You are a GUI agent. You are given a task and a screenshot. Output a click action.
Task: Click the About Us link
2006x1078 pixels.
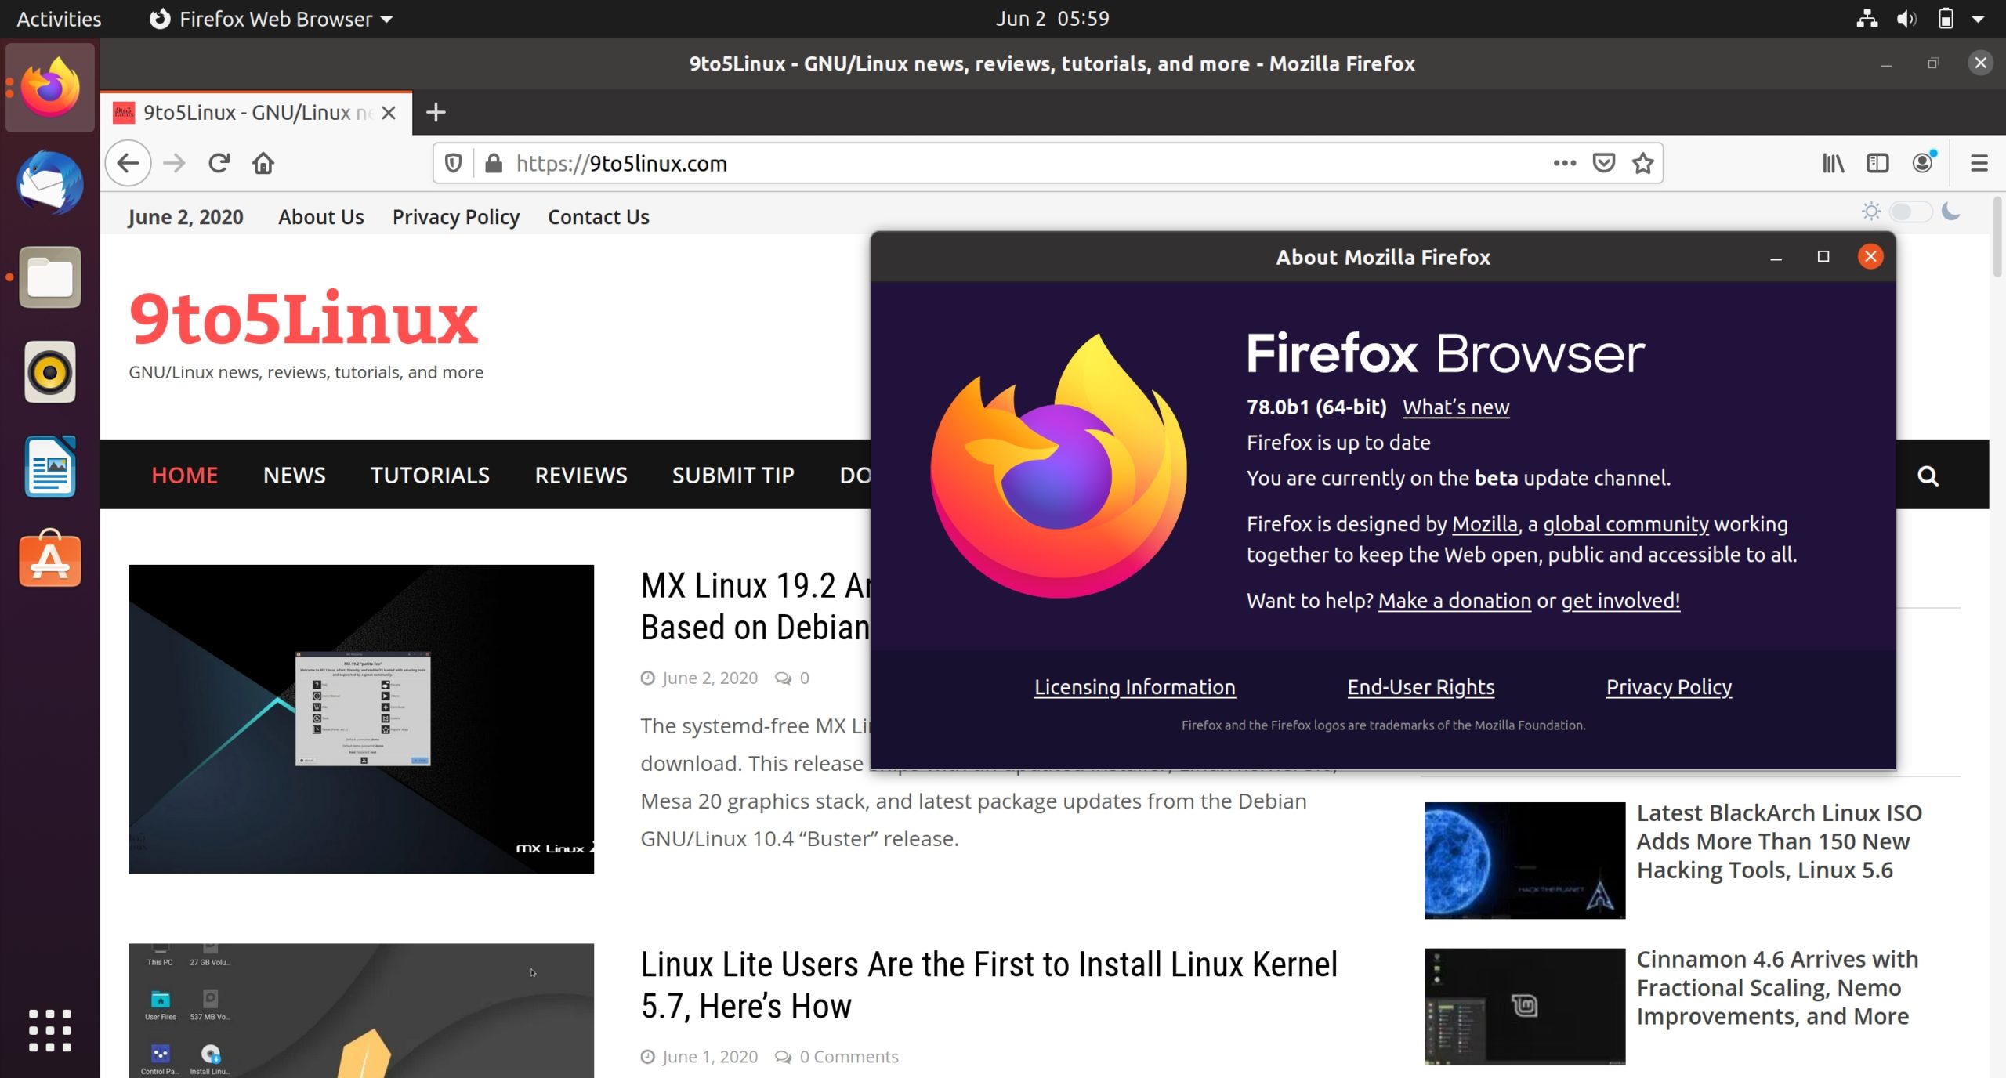point(320,217)
